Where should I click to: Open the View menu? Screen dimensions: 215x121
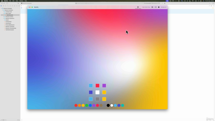click(x=17, y=1)
